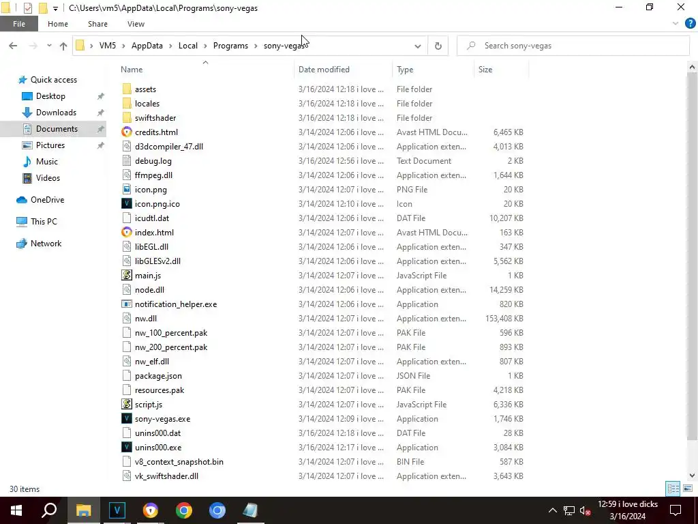Open the File menu

[x=19, y=24]
